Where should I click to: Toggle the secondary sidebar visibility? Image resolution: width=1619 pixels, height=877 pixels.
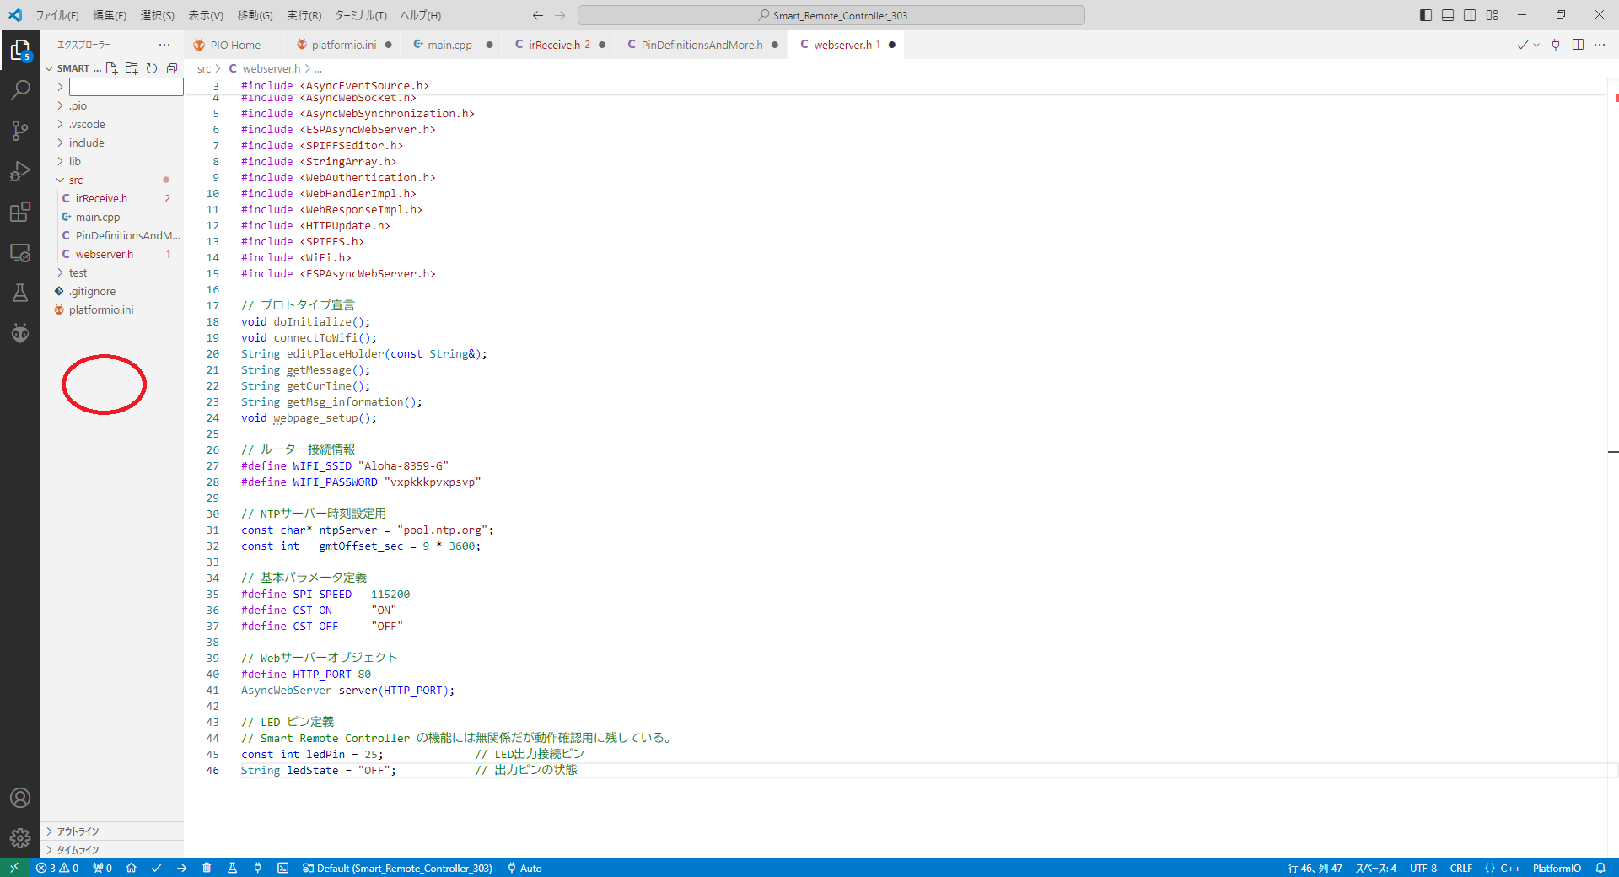point(1470,15)
